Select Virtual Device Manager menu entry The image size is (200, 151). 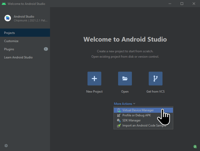(143, 110)
